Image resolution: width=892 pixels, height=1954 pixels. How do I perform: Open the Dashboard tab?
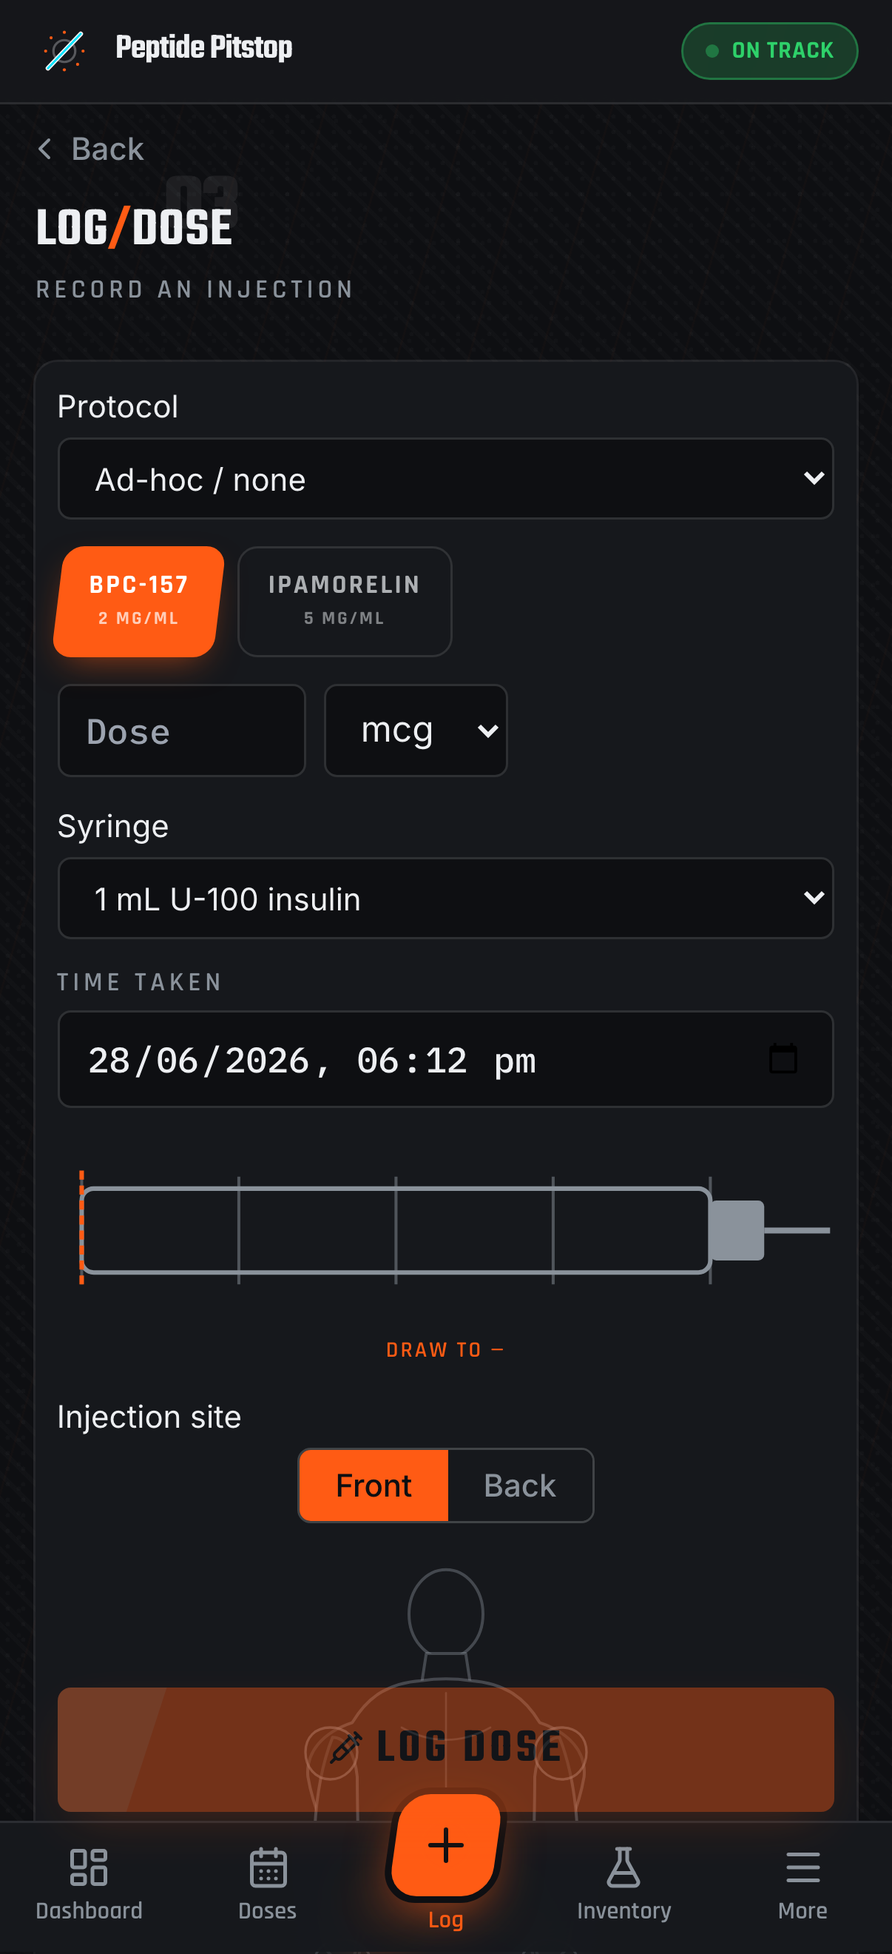click(89, 1885)
